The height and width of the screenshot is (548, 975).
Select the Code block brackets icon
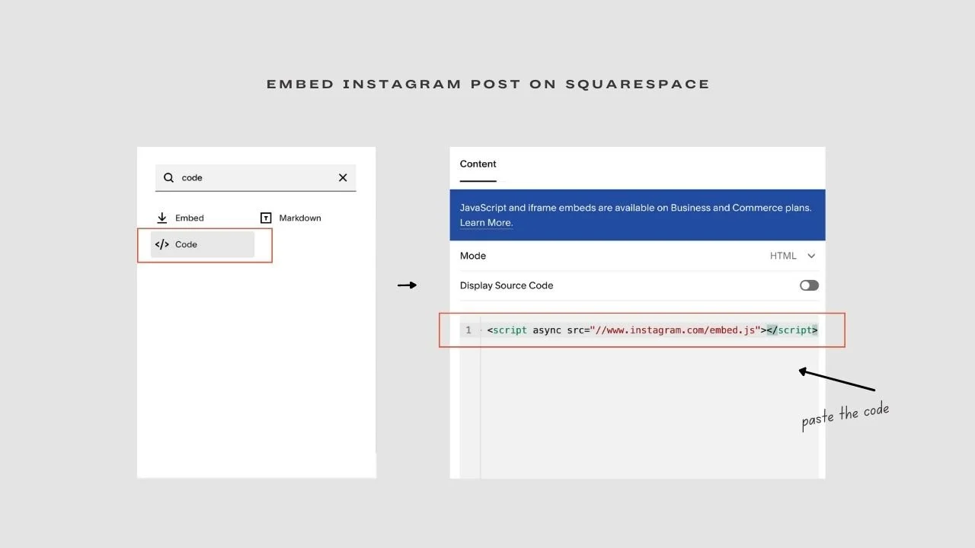click(161, 244)
